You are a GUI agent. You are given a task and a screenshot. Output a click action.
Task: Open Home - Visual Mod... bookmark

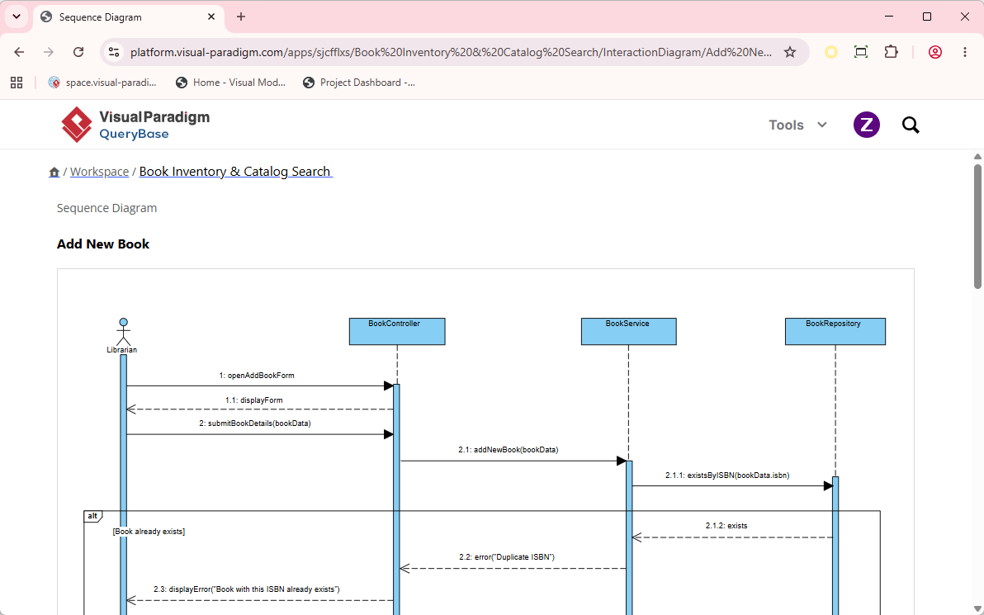[x=230, y=83]
